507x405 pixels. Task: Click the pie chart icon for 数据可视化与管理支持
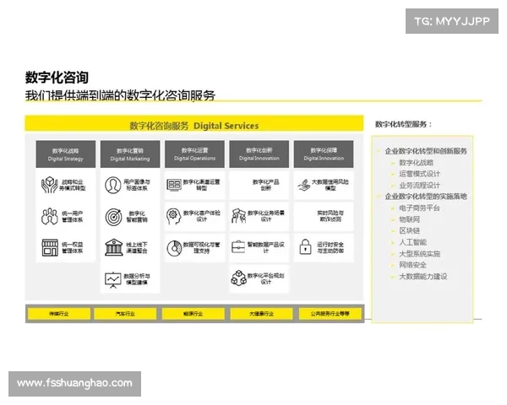click(x=174, y=248)
